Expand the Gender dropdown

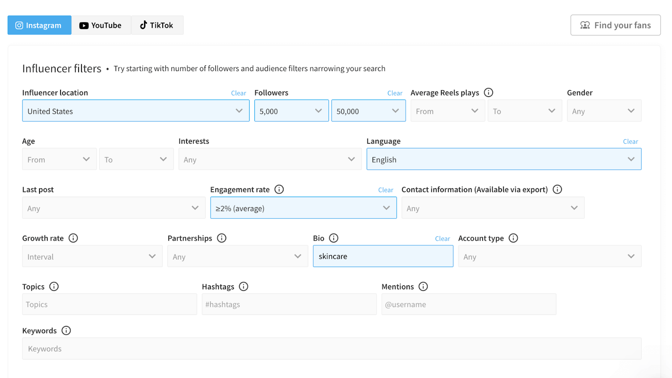pos(604,111)
